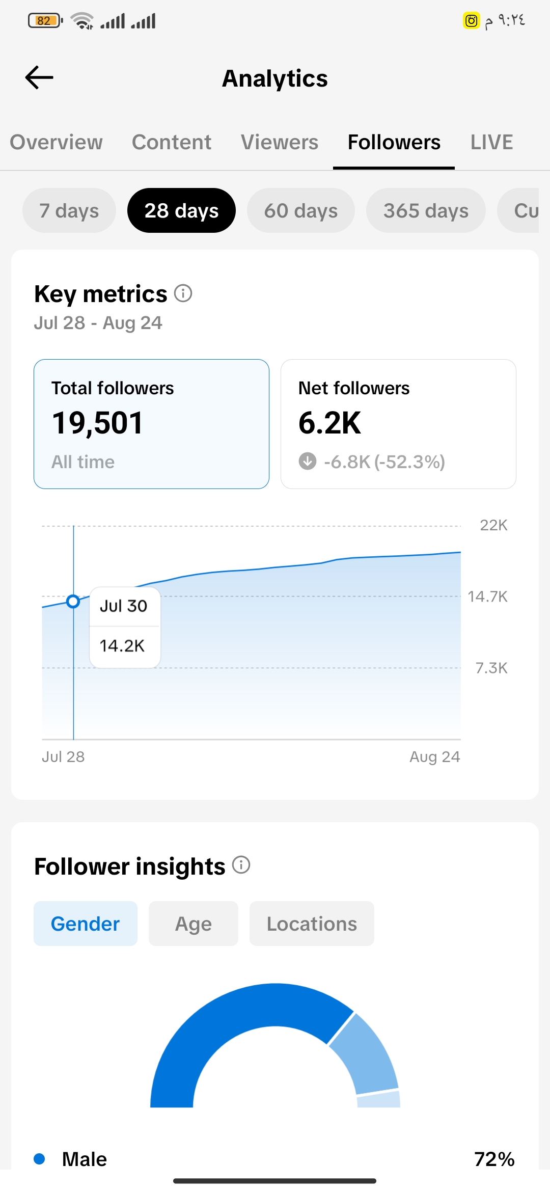Open Follower insights info icon
The height and width of the screenshot is (1192, 550).
241,865
